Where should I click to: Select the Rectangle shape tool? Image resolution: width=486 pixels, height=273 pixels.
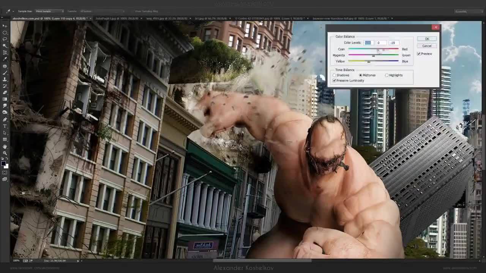tap(5, 139)
